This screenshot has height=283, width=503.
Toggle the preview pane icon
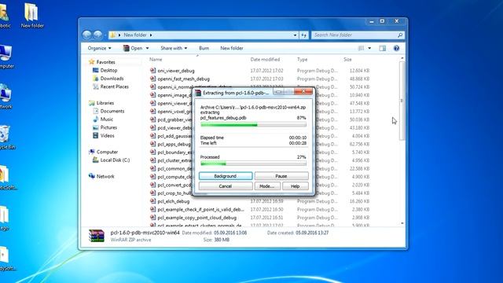(x=383, y=48)
